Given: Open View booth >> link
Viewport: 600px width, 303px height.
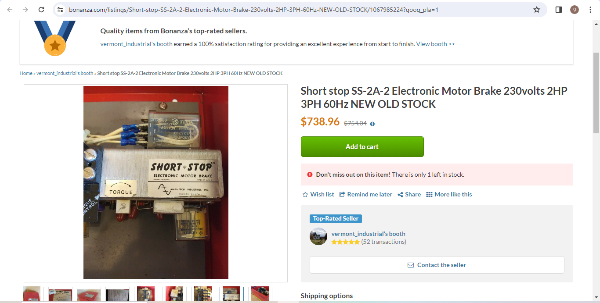Looking at the screenshot, I should point(436,44).
